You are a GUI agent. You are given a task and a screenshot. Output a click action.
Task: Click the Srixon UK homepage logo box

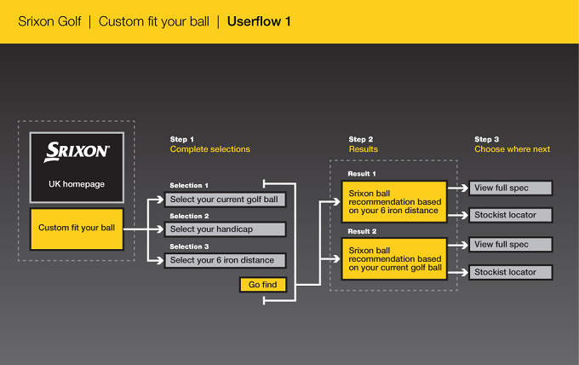[x=77, y=167]
